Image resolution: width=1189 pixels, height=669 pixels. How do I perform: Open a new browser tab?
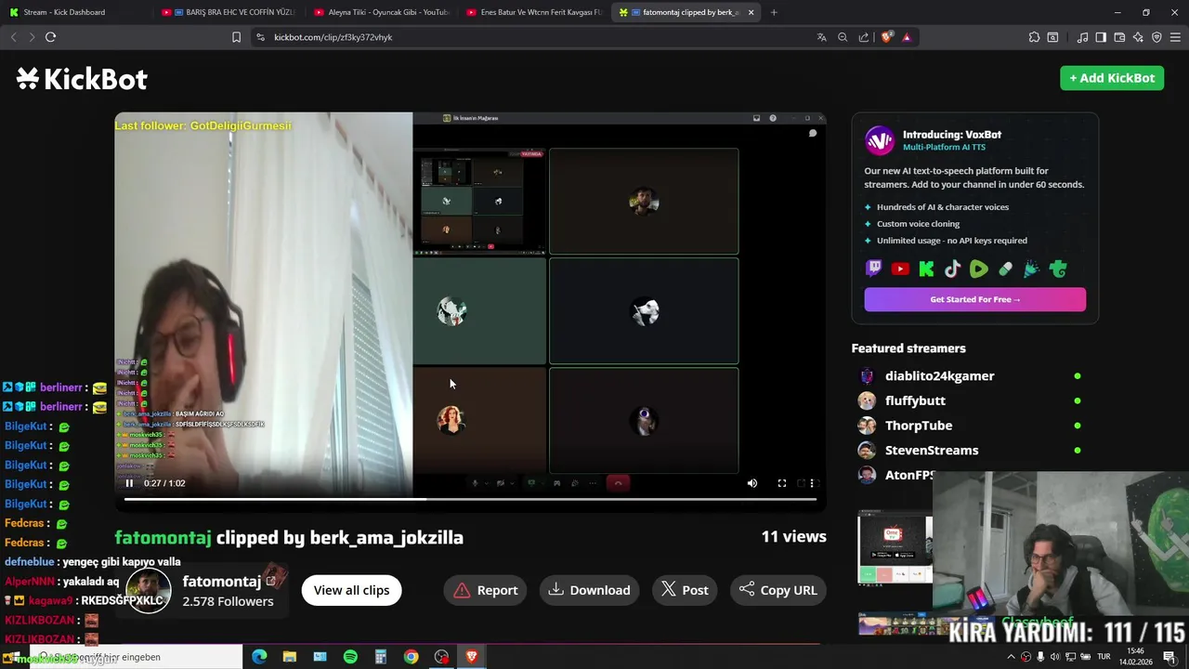click(774, 12)
